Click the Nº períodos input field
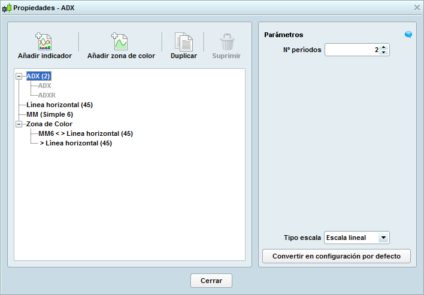 [x=352, y=50]
